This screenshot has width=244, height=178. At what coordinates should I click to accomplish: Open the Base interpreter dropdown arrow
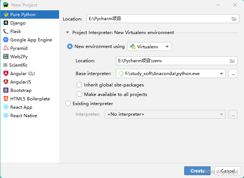[x=221, y=74]
